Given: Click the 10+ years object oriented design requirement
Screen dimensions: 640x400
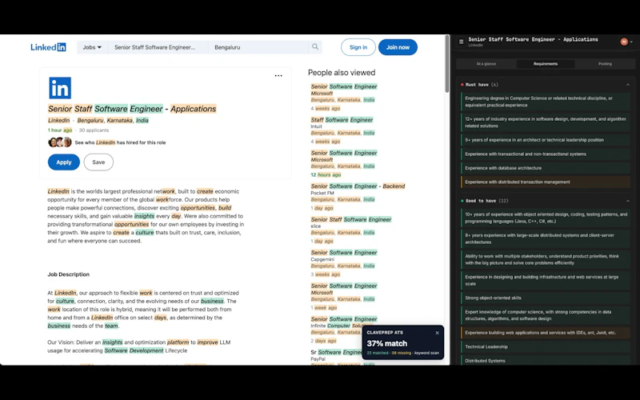Looking at the screenshot, I should tap(546, 218).
